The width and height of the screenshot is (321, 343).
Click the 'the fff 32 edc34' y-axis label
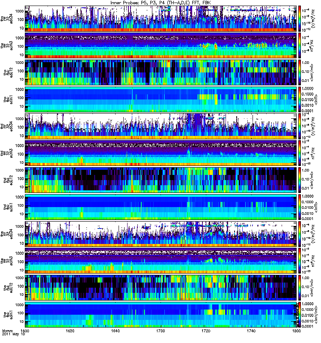(x=6, y=234)
